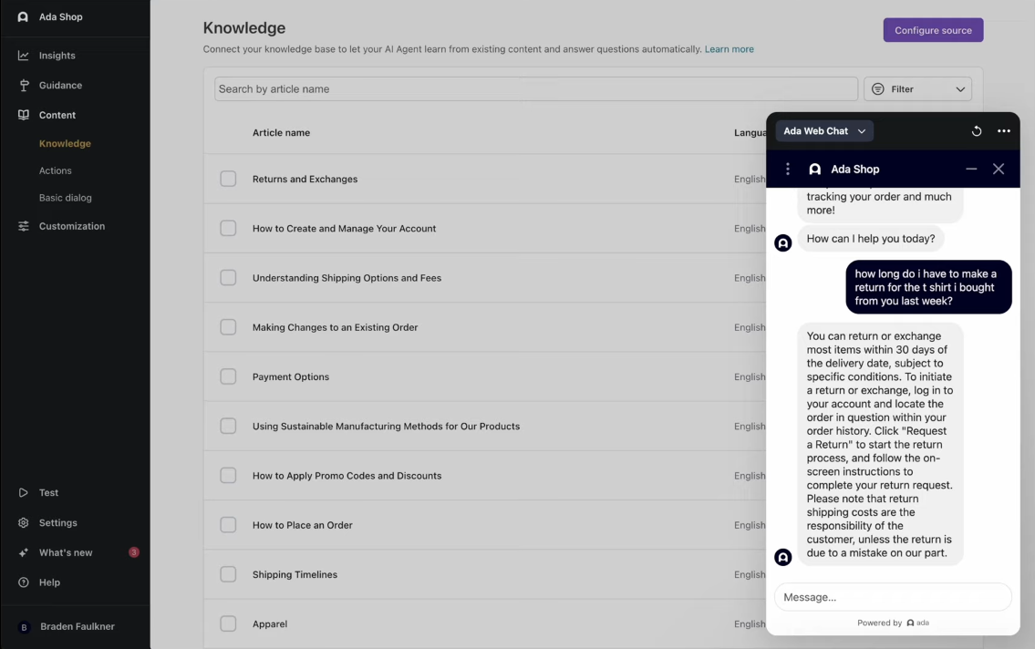The image size is (1035, 649).
Task: Open the Test page
Action: 48,493
